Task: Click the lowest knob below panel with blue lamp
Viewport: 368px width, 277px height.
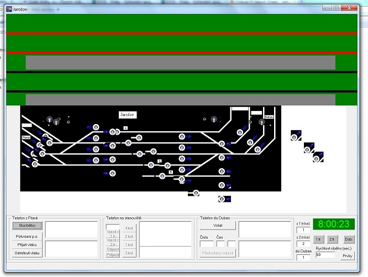Action: pyautogui.click(x=222, y=199)
